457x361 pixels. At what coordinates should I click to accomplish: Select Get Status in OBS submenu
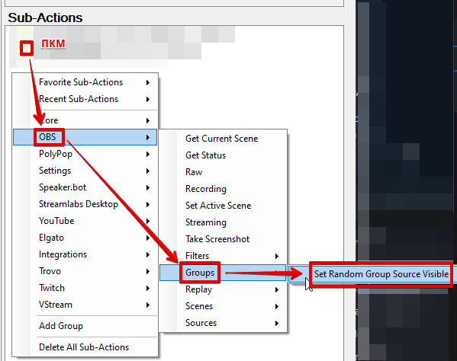[x=223, y=155]
